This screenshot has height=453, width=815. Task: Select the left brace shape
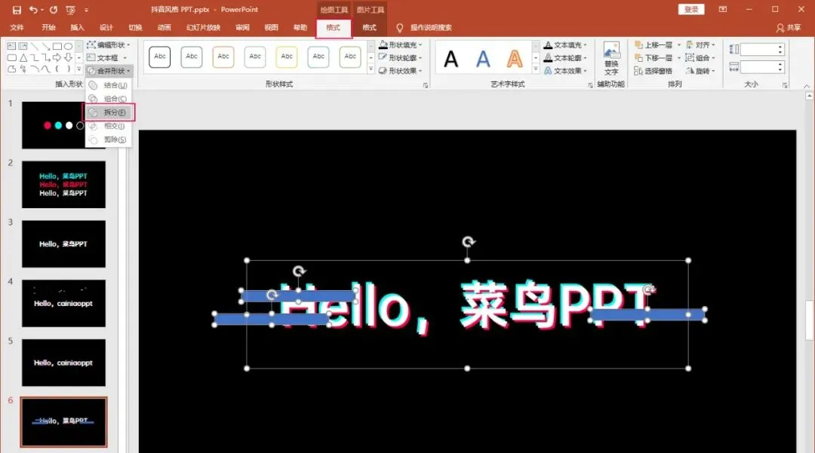[57, 69]
